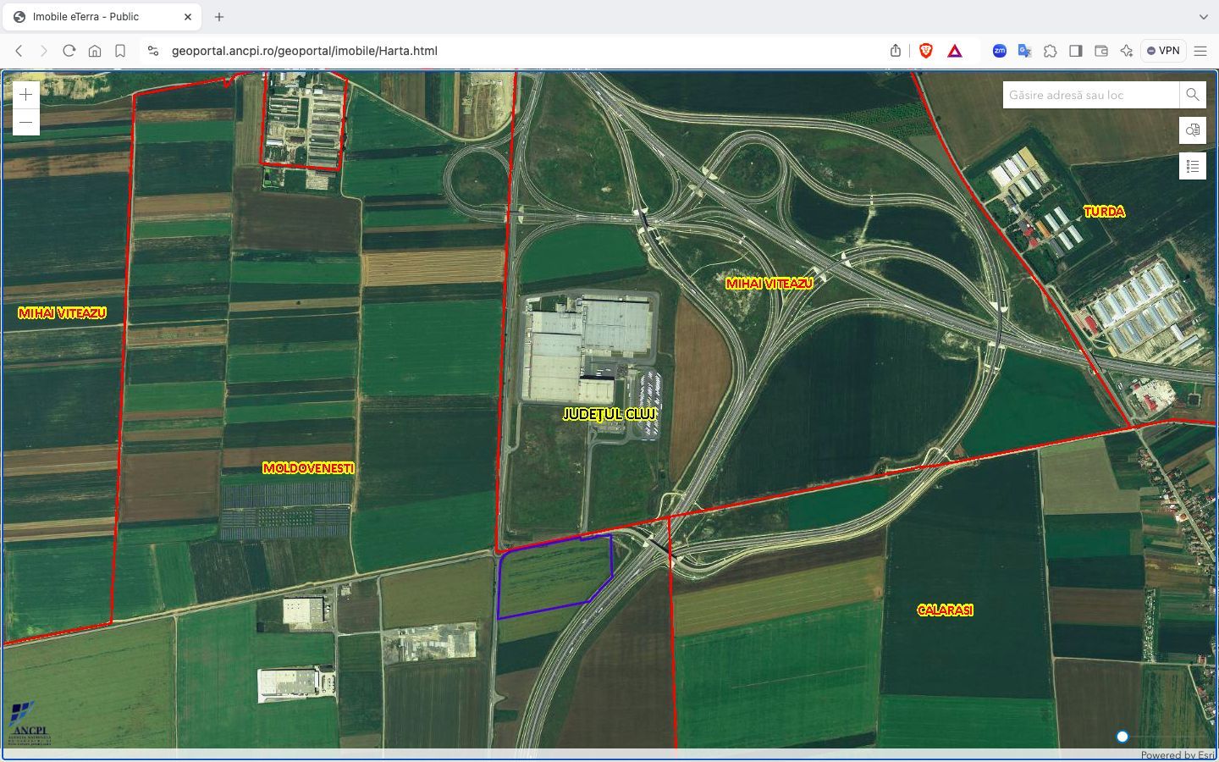Open the extensions puzzle-piece dropdown
1219x762 pixels.
1051,51
